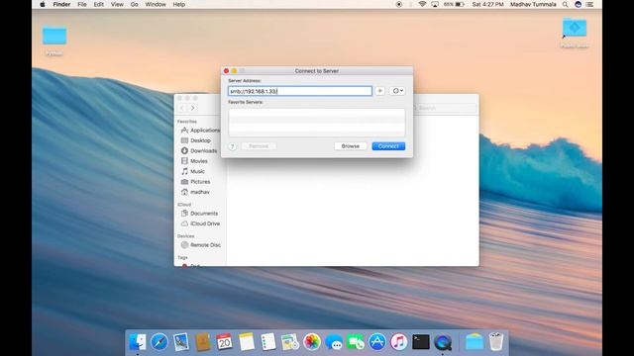This screenshot has height=356, width=634.
Task: Select Remote Disc under Devices
Action: point(200,245)
